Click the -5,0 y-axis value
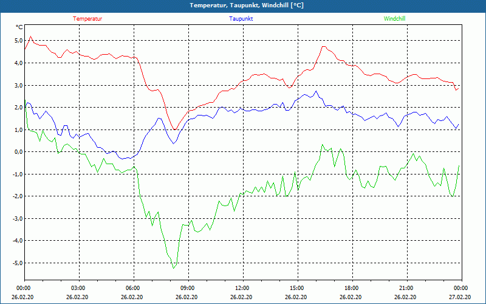The width and height of the screenshot is (486, 304). [17, 263]
